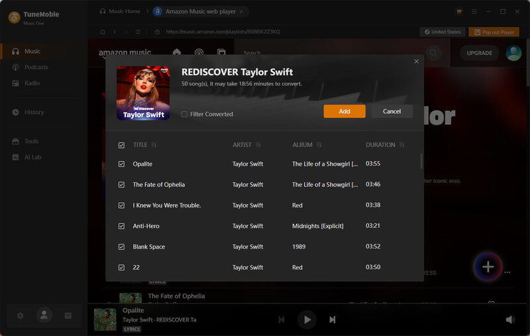
Task: Open the Amazon profile avatar
Action: [513, 53]
